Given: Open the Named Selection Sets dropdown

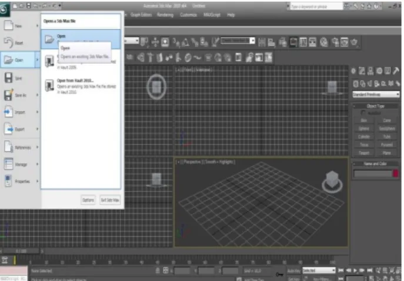Looking at the screenshot, I should (238, 41).
